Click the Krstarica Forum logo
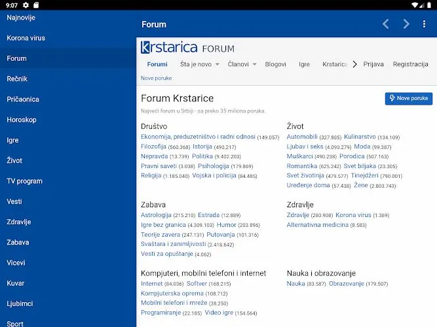The height and width of the screenshot is (327, 437). [187, 47]
